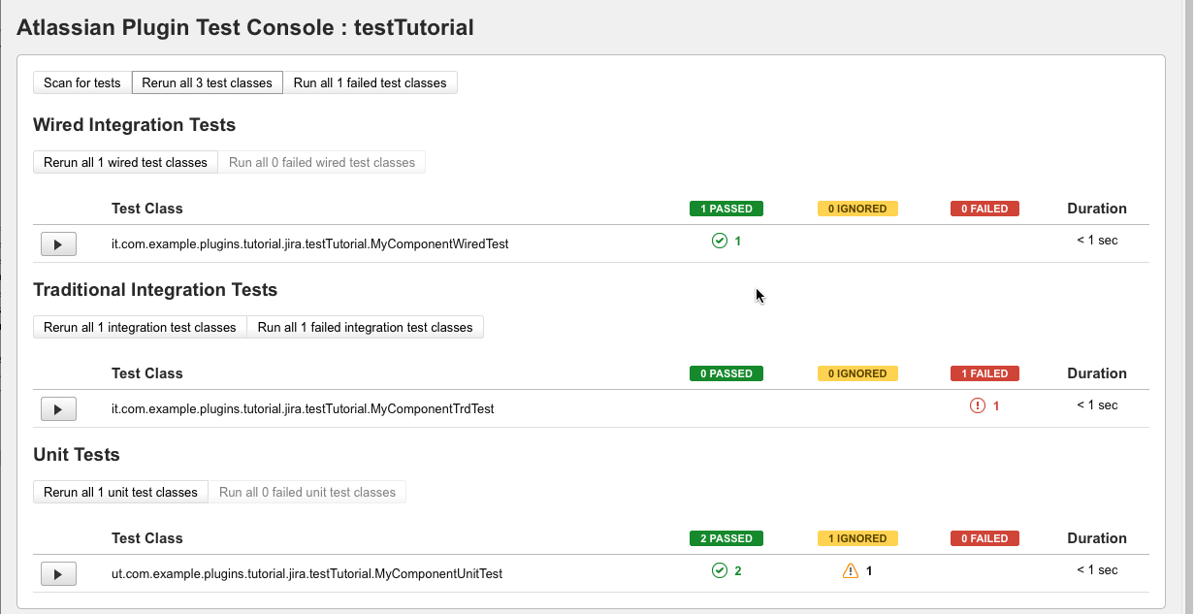Image resolution: width=1194 pixels, height=614 pixels.
Task: Run the MyComponentWiredTest play button
Action: (x=58, y=243)
